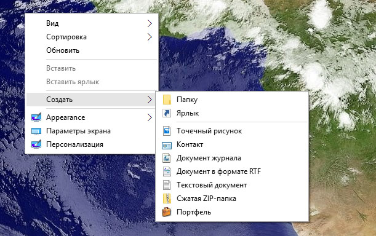Click the zipped folder icon
The width and height of the screenshot is (376, 236).
[x=167, y=199]
